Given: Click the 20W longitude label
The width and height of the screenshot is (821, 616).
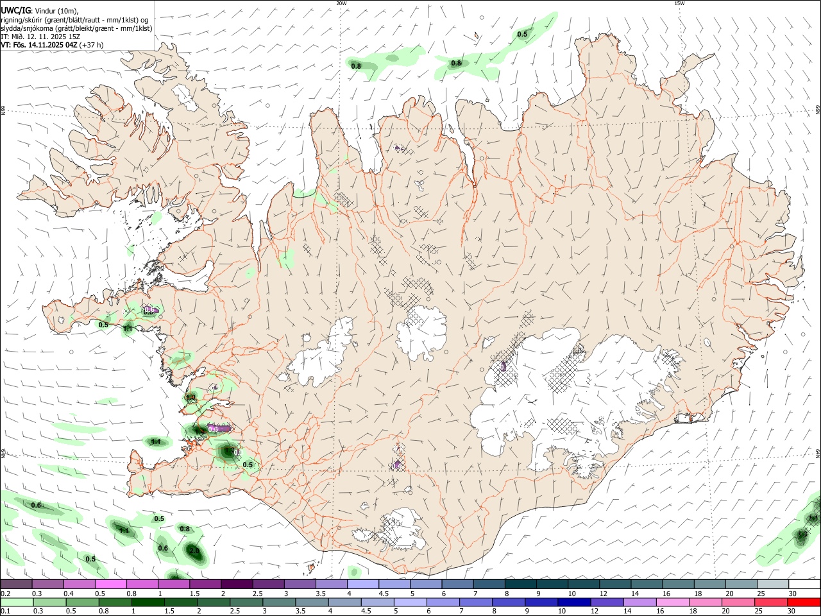Looking at the screenshot, I should pyautogui.click(x=341, y=3).
